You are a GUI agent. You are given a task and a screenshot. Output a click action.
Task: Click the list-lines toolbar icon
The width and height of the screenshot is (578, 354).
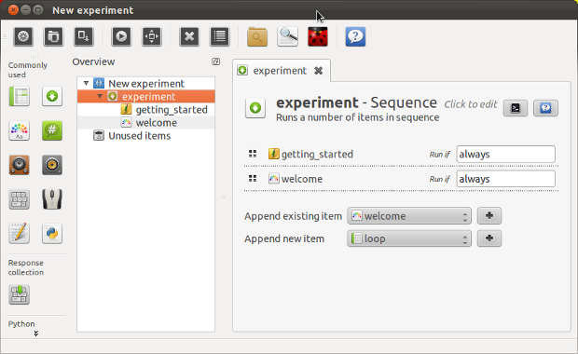pos(220,36)
